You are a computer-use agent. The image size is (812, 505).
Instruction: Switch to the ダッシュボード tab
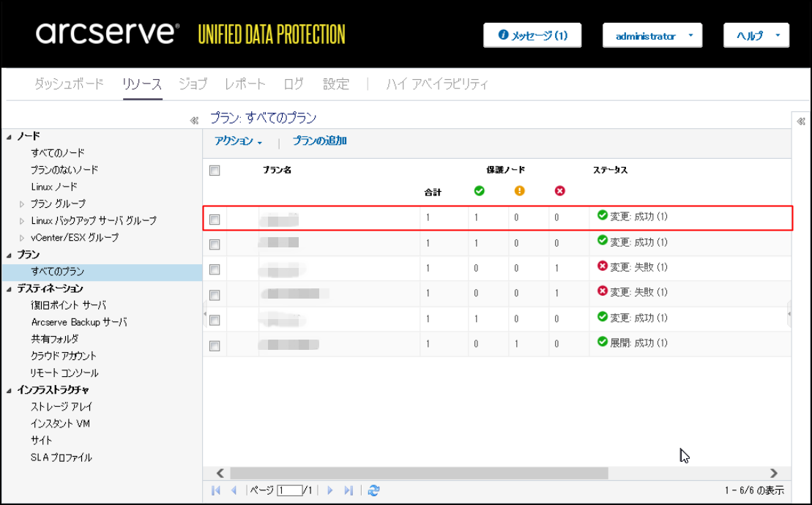69,83
